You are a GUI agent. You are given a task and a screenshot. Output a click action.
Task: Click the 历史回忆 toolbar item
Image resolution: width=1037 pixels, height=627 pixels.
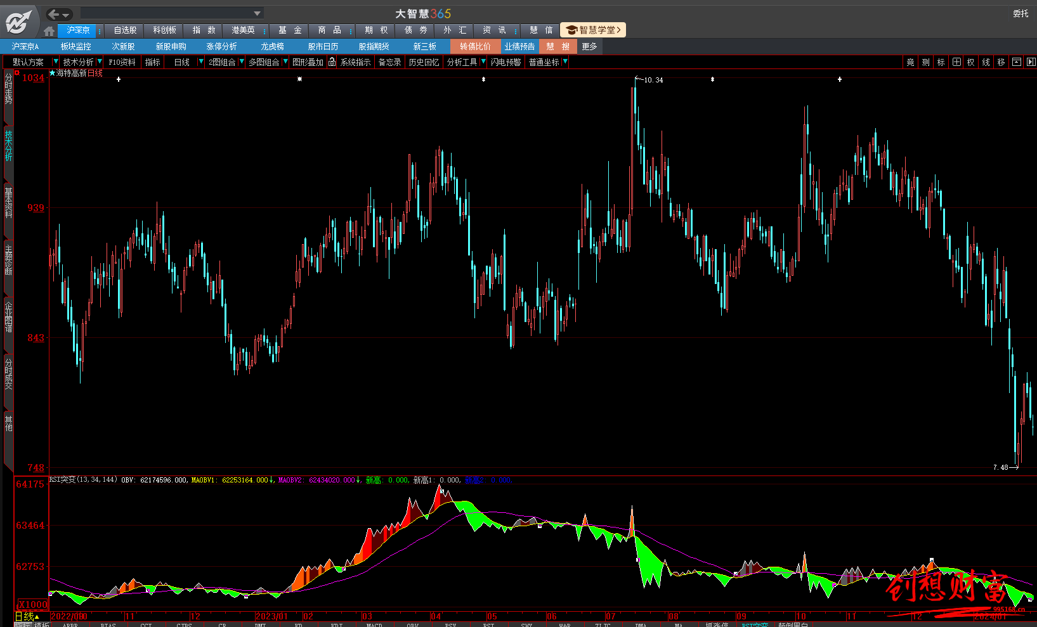tap(424, 62)
